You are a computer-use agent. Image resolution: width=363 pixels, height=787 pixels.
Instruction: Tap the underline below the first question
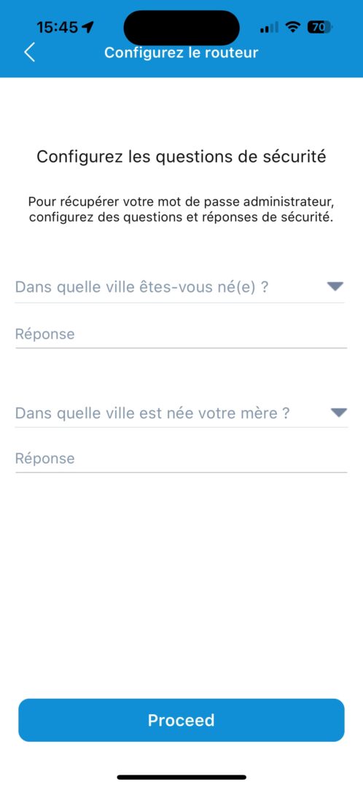point(180,302)
